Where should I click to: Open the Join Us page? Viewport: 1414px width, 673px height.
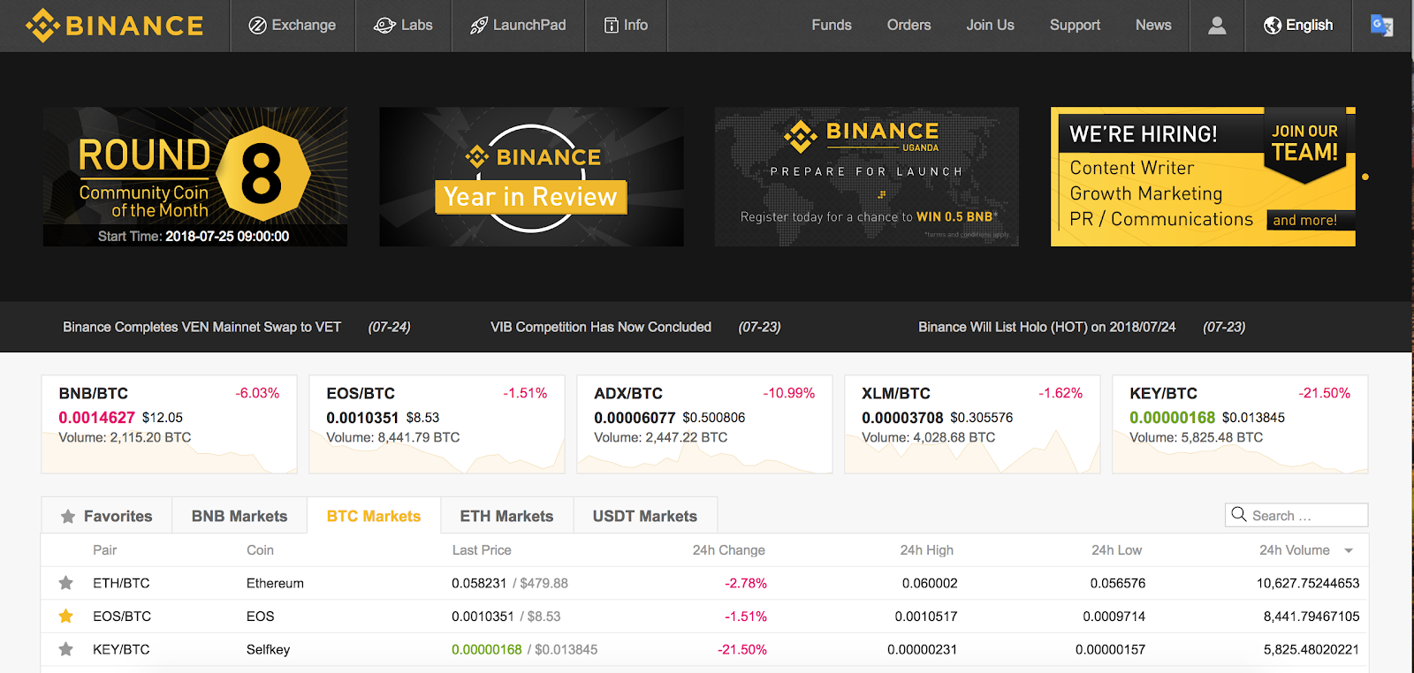pyautogui.click(x=990, y=26)
